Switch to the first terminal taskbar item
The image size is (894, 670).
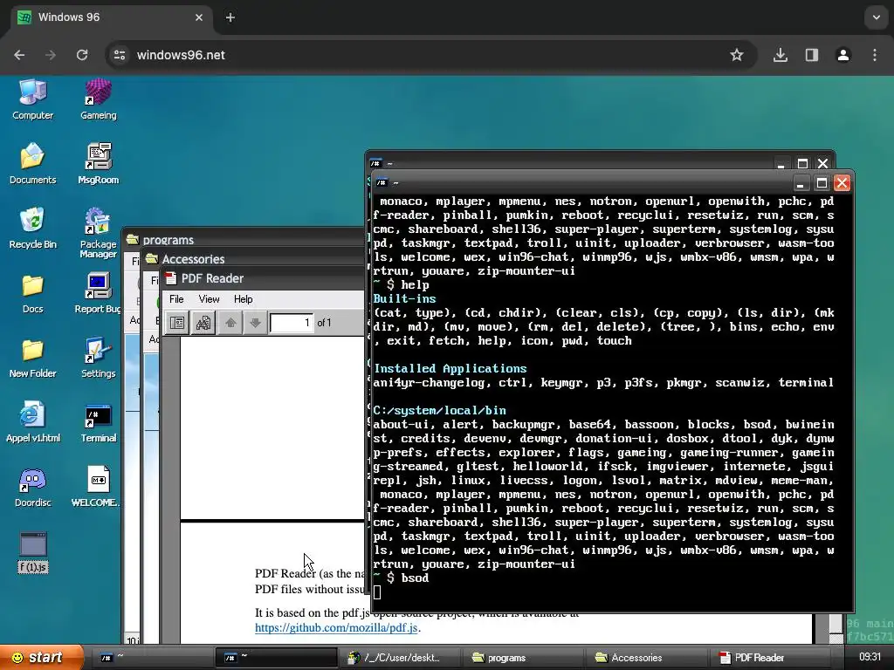pos(151,657)
